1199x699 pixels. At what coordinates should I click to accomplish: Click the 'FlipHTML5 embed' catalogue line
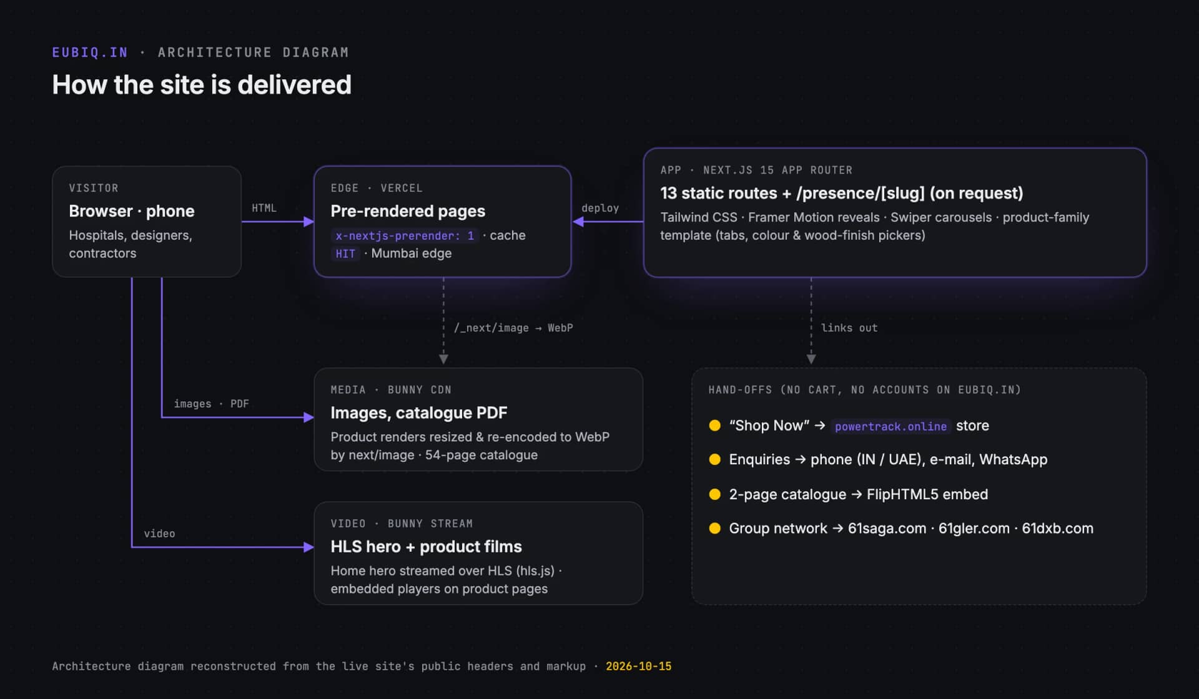point(859,494)
